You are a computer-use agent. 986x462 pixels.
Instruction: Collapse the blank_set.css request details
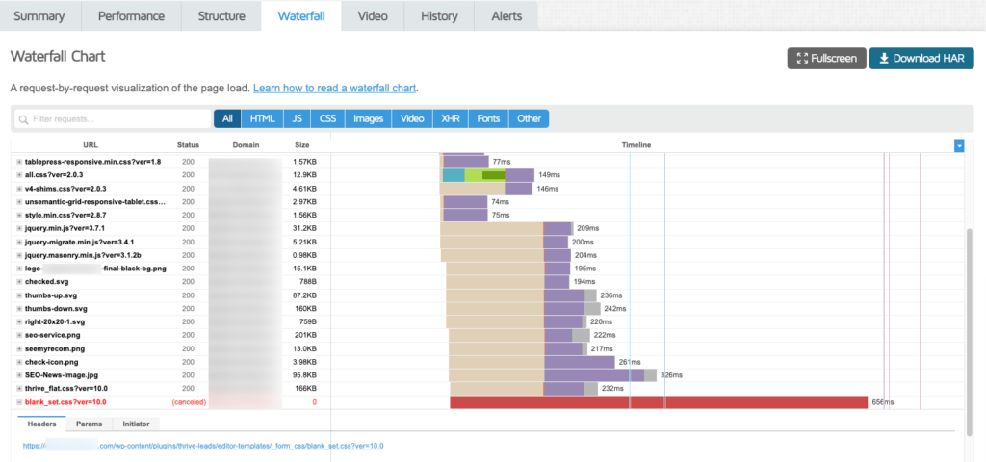(x=19, y=401)
